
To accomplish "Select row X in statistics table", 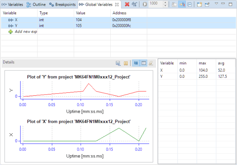I will pos(197,70).
